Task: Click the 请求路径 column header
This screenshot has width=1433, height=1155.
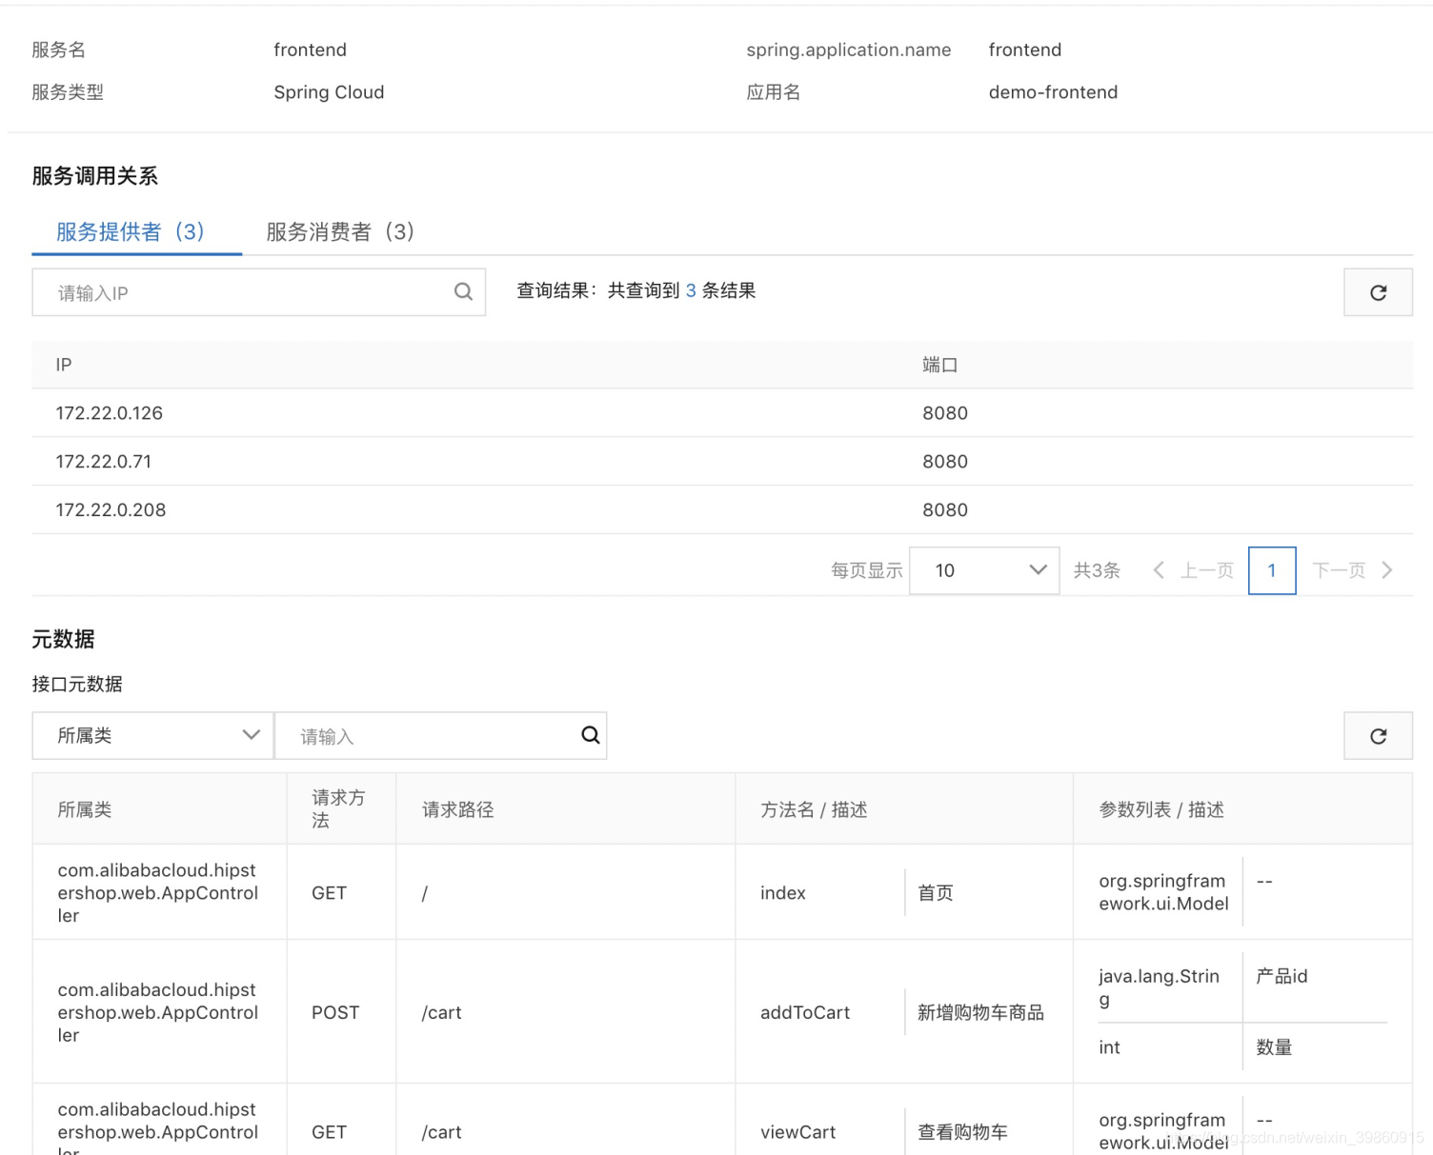Action: pos(458,809)
